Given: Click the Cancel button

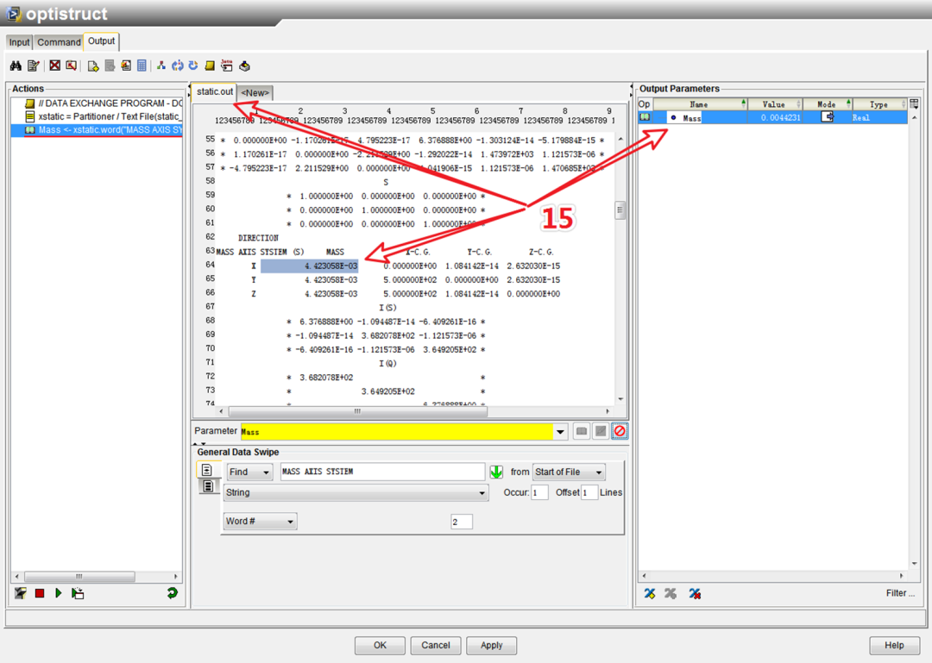Looking at the screenshot, I should (x=436, y=645).
